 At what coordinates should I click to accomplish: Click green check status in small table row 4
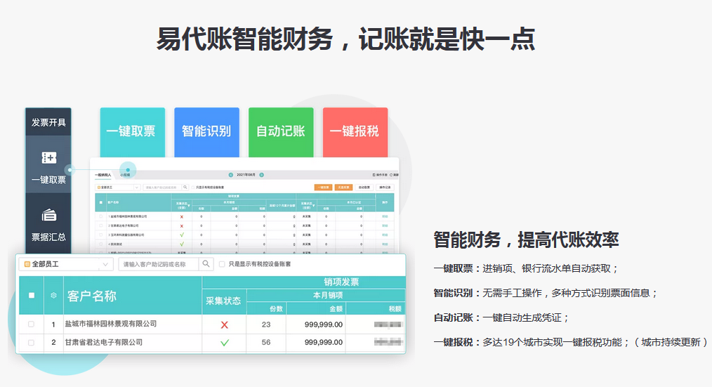pyautogui.click(x=182, y=244)
